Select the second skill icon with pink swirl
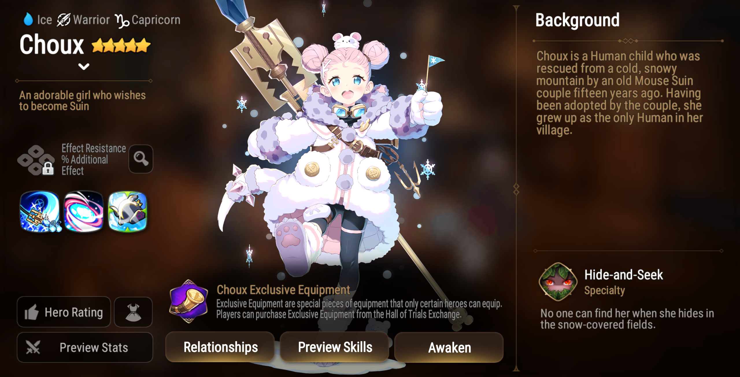740x377 pixels. [84, 211]
